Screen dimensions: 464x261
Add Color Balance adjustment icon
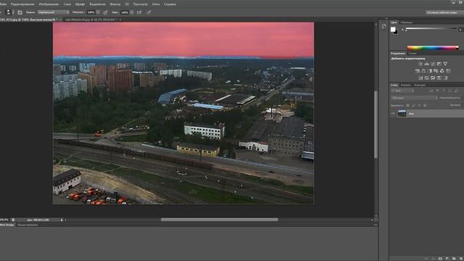coord(423,71)
